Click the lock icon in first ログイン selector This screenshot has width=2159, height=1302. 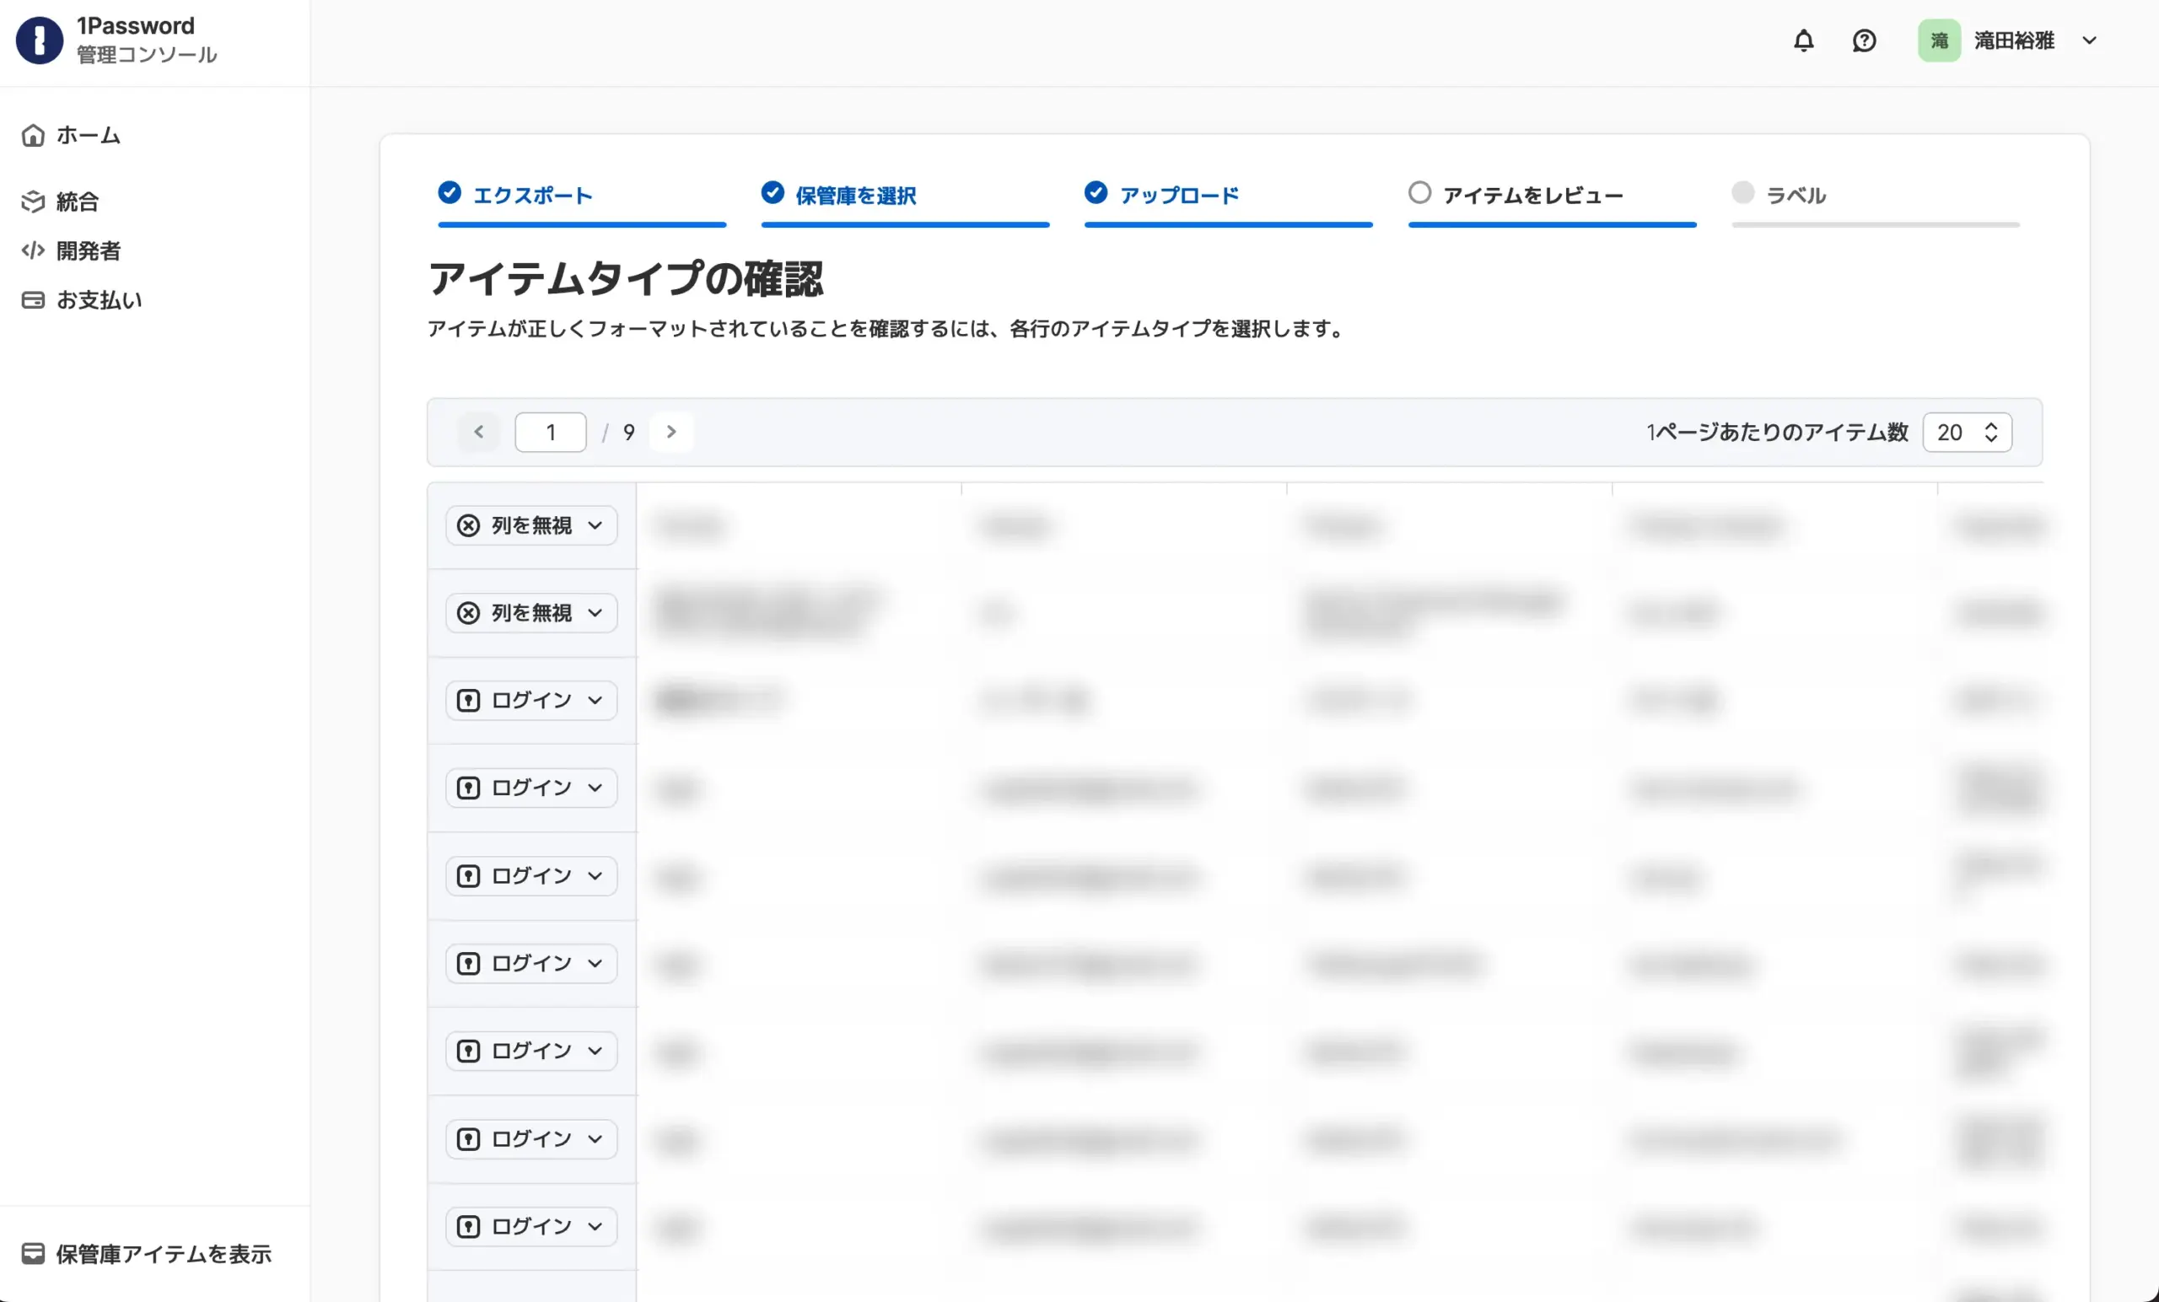[469, 700]
